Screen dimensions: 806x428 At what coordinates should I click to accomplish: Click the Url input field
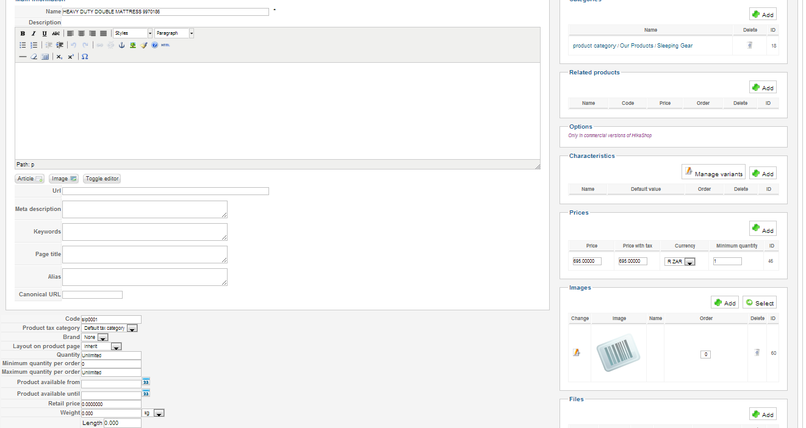click(x=166, y=191)
